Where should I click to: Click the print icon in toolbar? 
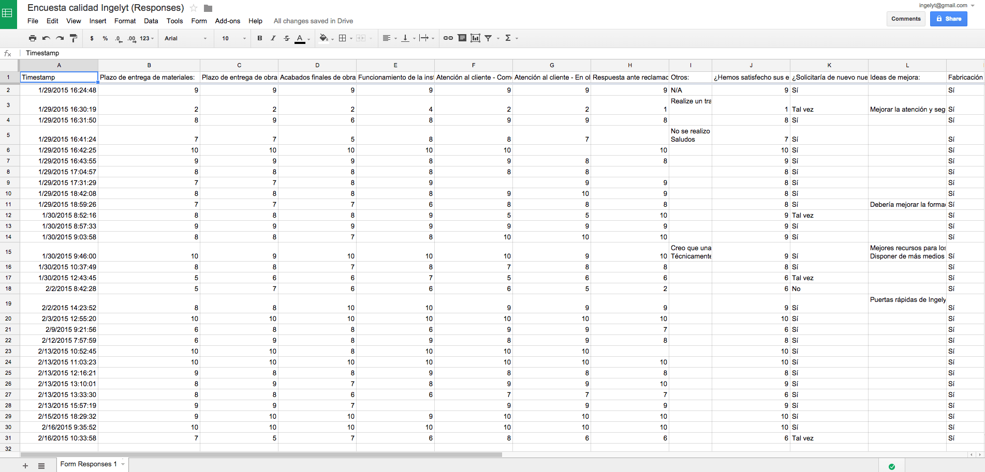click(33, 38)
